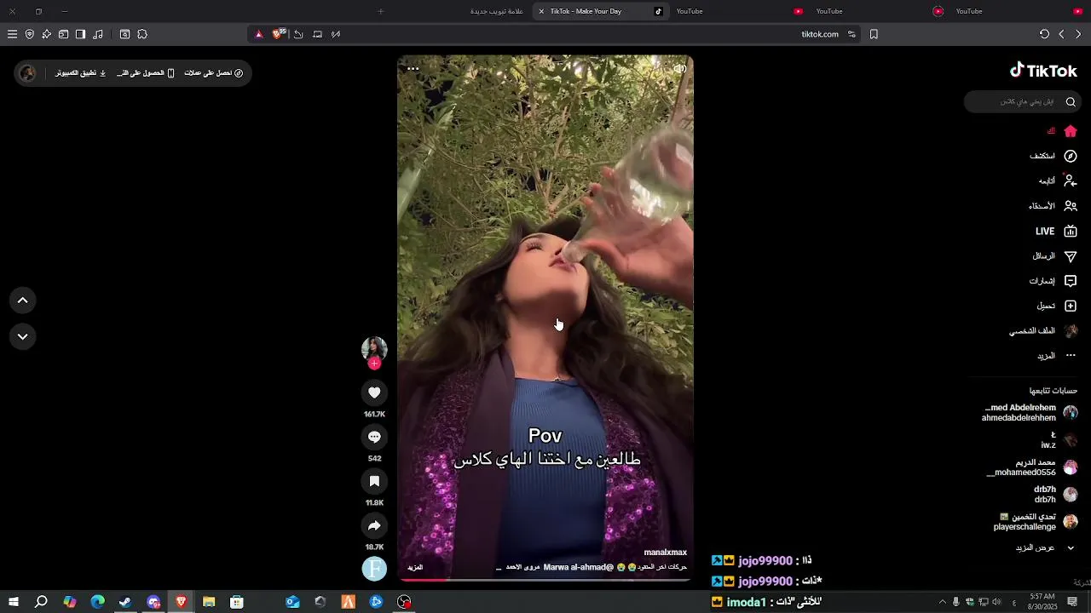Save the video with the bookmark icon

click(374, 481)
